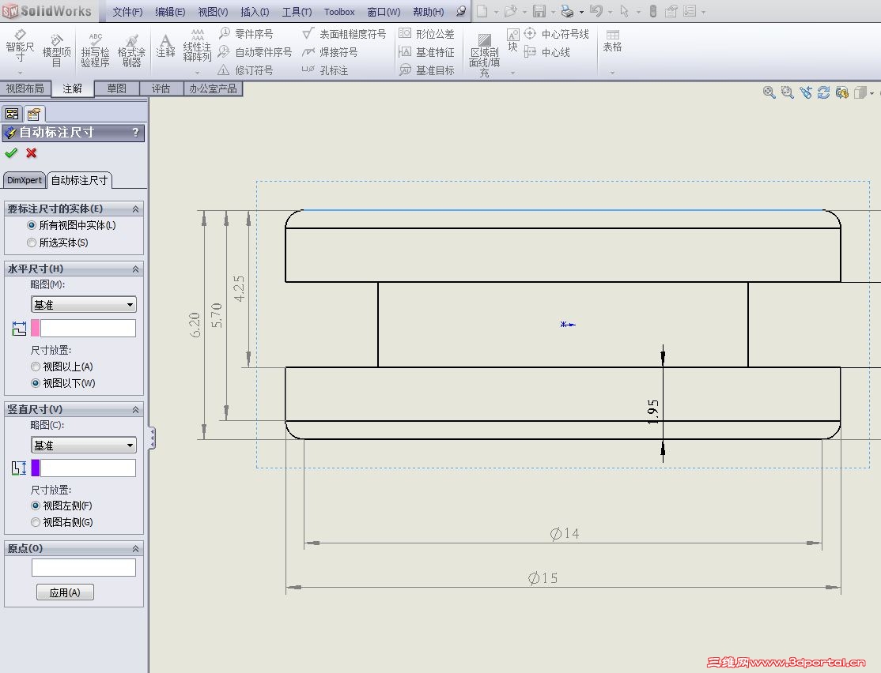Open Geometric Tolerance (形位公差)

pos(426,34)
